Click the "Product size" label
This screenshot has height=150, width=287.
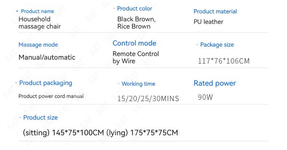[x=40, y=117]
